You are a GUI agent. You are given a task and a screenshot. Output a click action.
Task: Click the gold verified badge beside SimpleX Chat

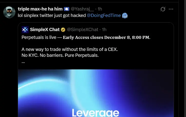63,30
